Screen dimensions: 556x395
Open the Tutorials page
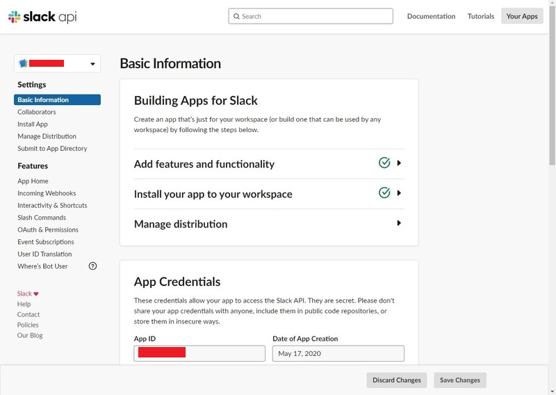point(481,16)
